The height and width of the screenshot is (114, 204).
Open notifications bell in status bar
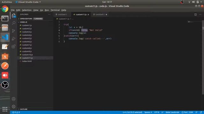tap(201, 112)
